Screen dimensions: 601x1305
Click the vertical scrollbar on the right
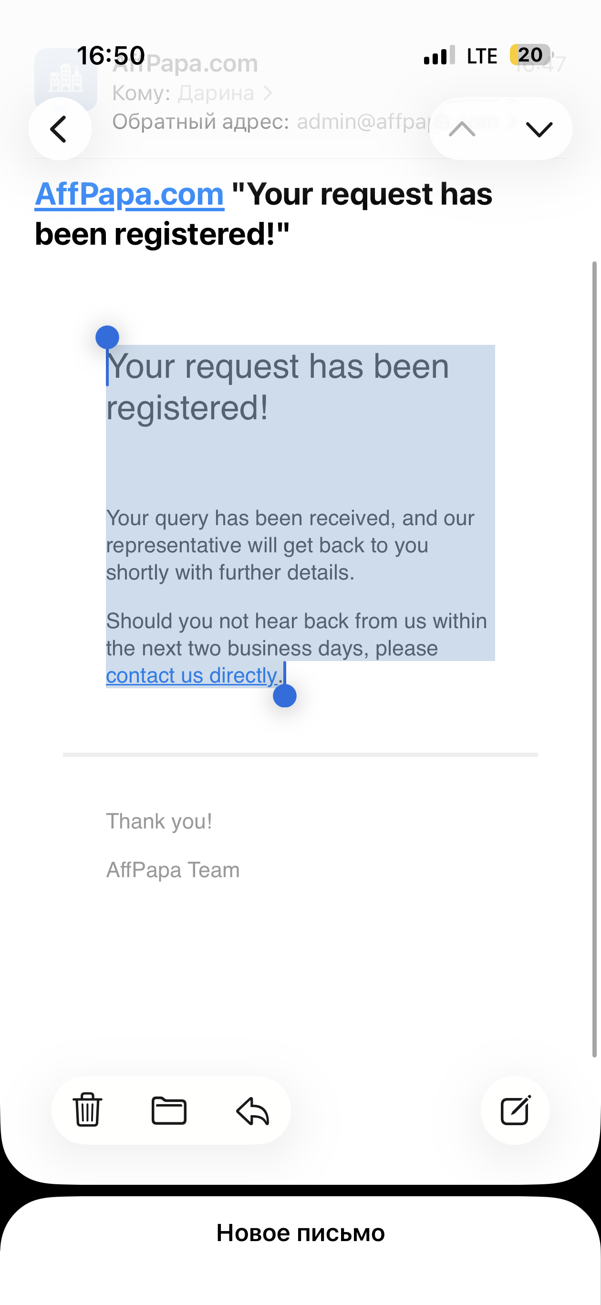[594, 659]
